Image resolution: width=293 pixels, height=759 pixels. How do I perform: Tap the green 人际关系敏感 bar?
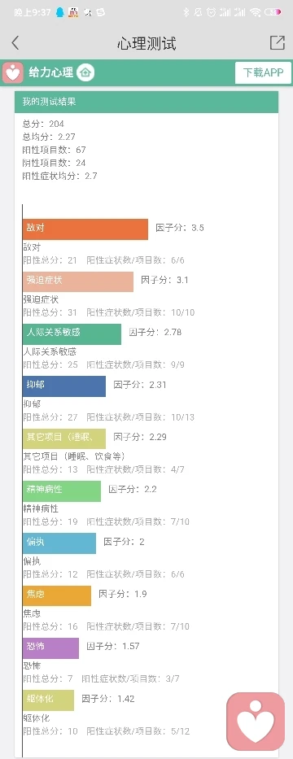[72, 334]
